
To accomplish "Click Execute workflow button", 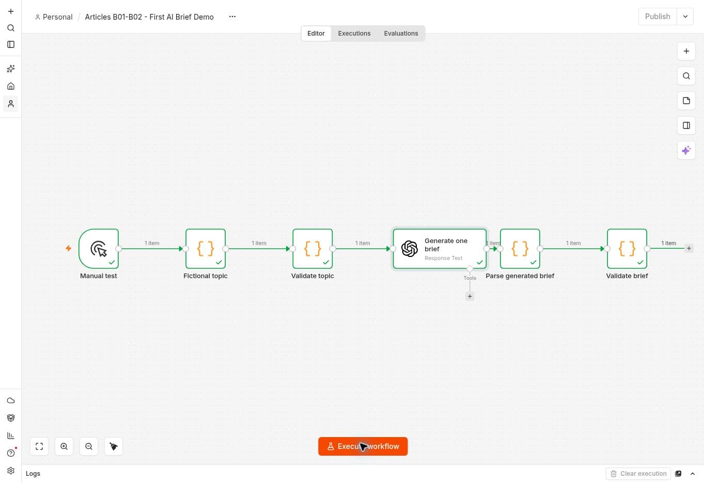I will (x=363, y=446).
